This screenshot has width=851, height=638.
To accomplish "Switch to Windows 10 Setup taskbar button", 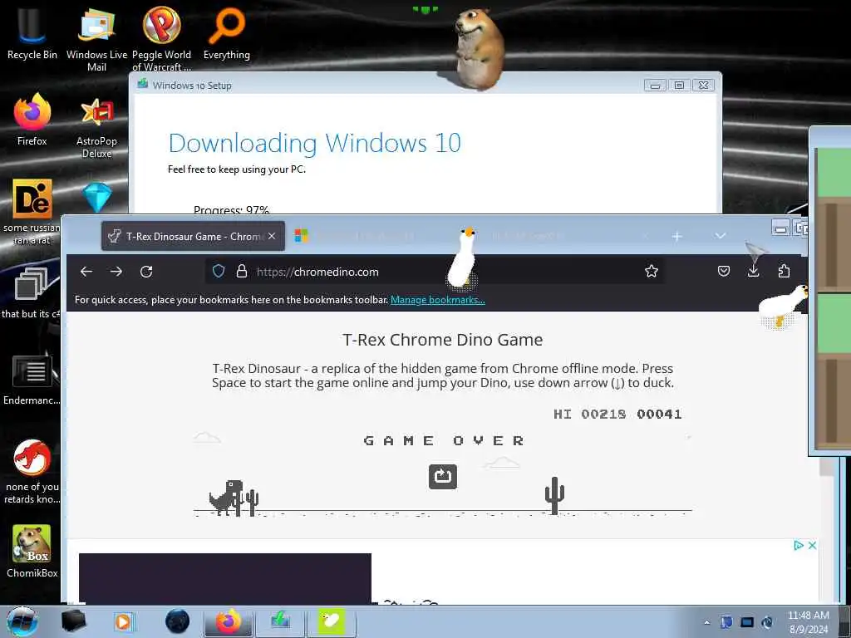I will pyautogui.click(x=280, y=621).
